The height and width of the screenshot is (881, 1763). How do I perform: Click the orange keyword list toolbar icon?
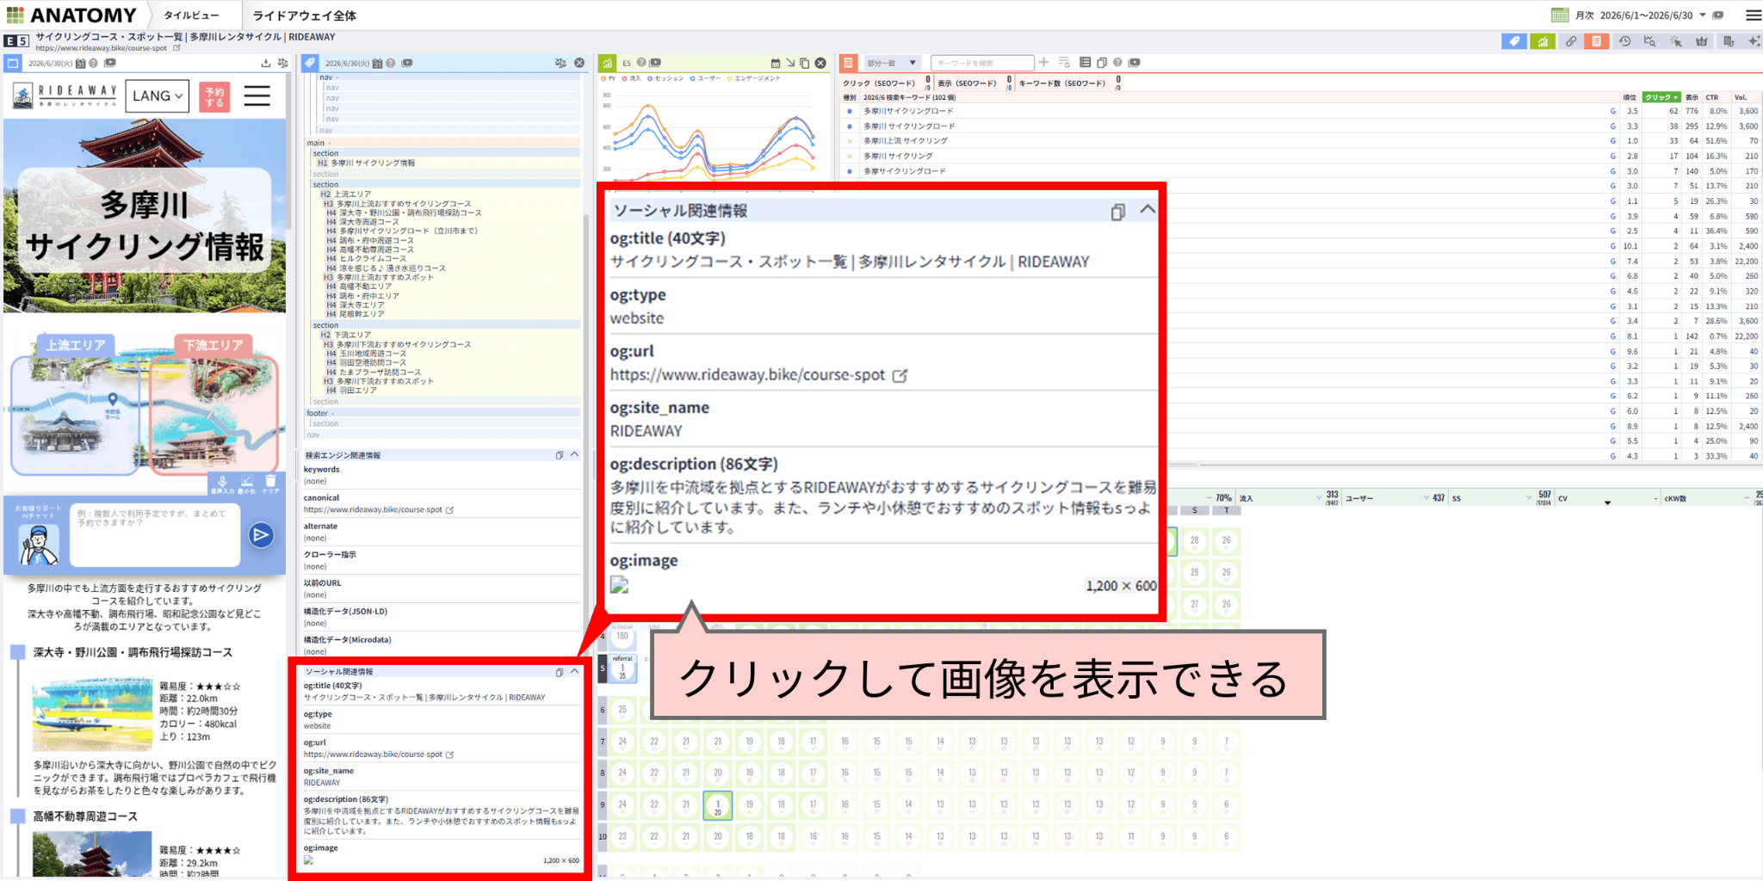pos(1597,41)
